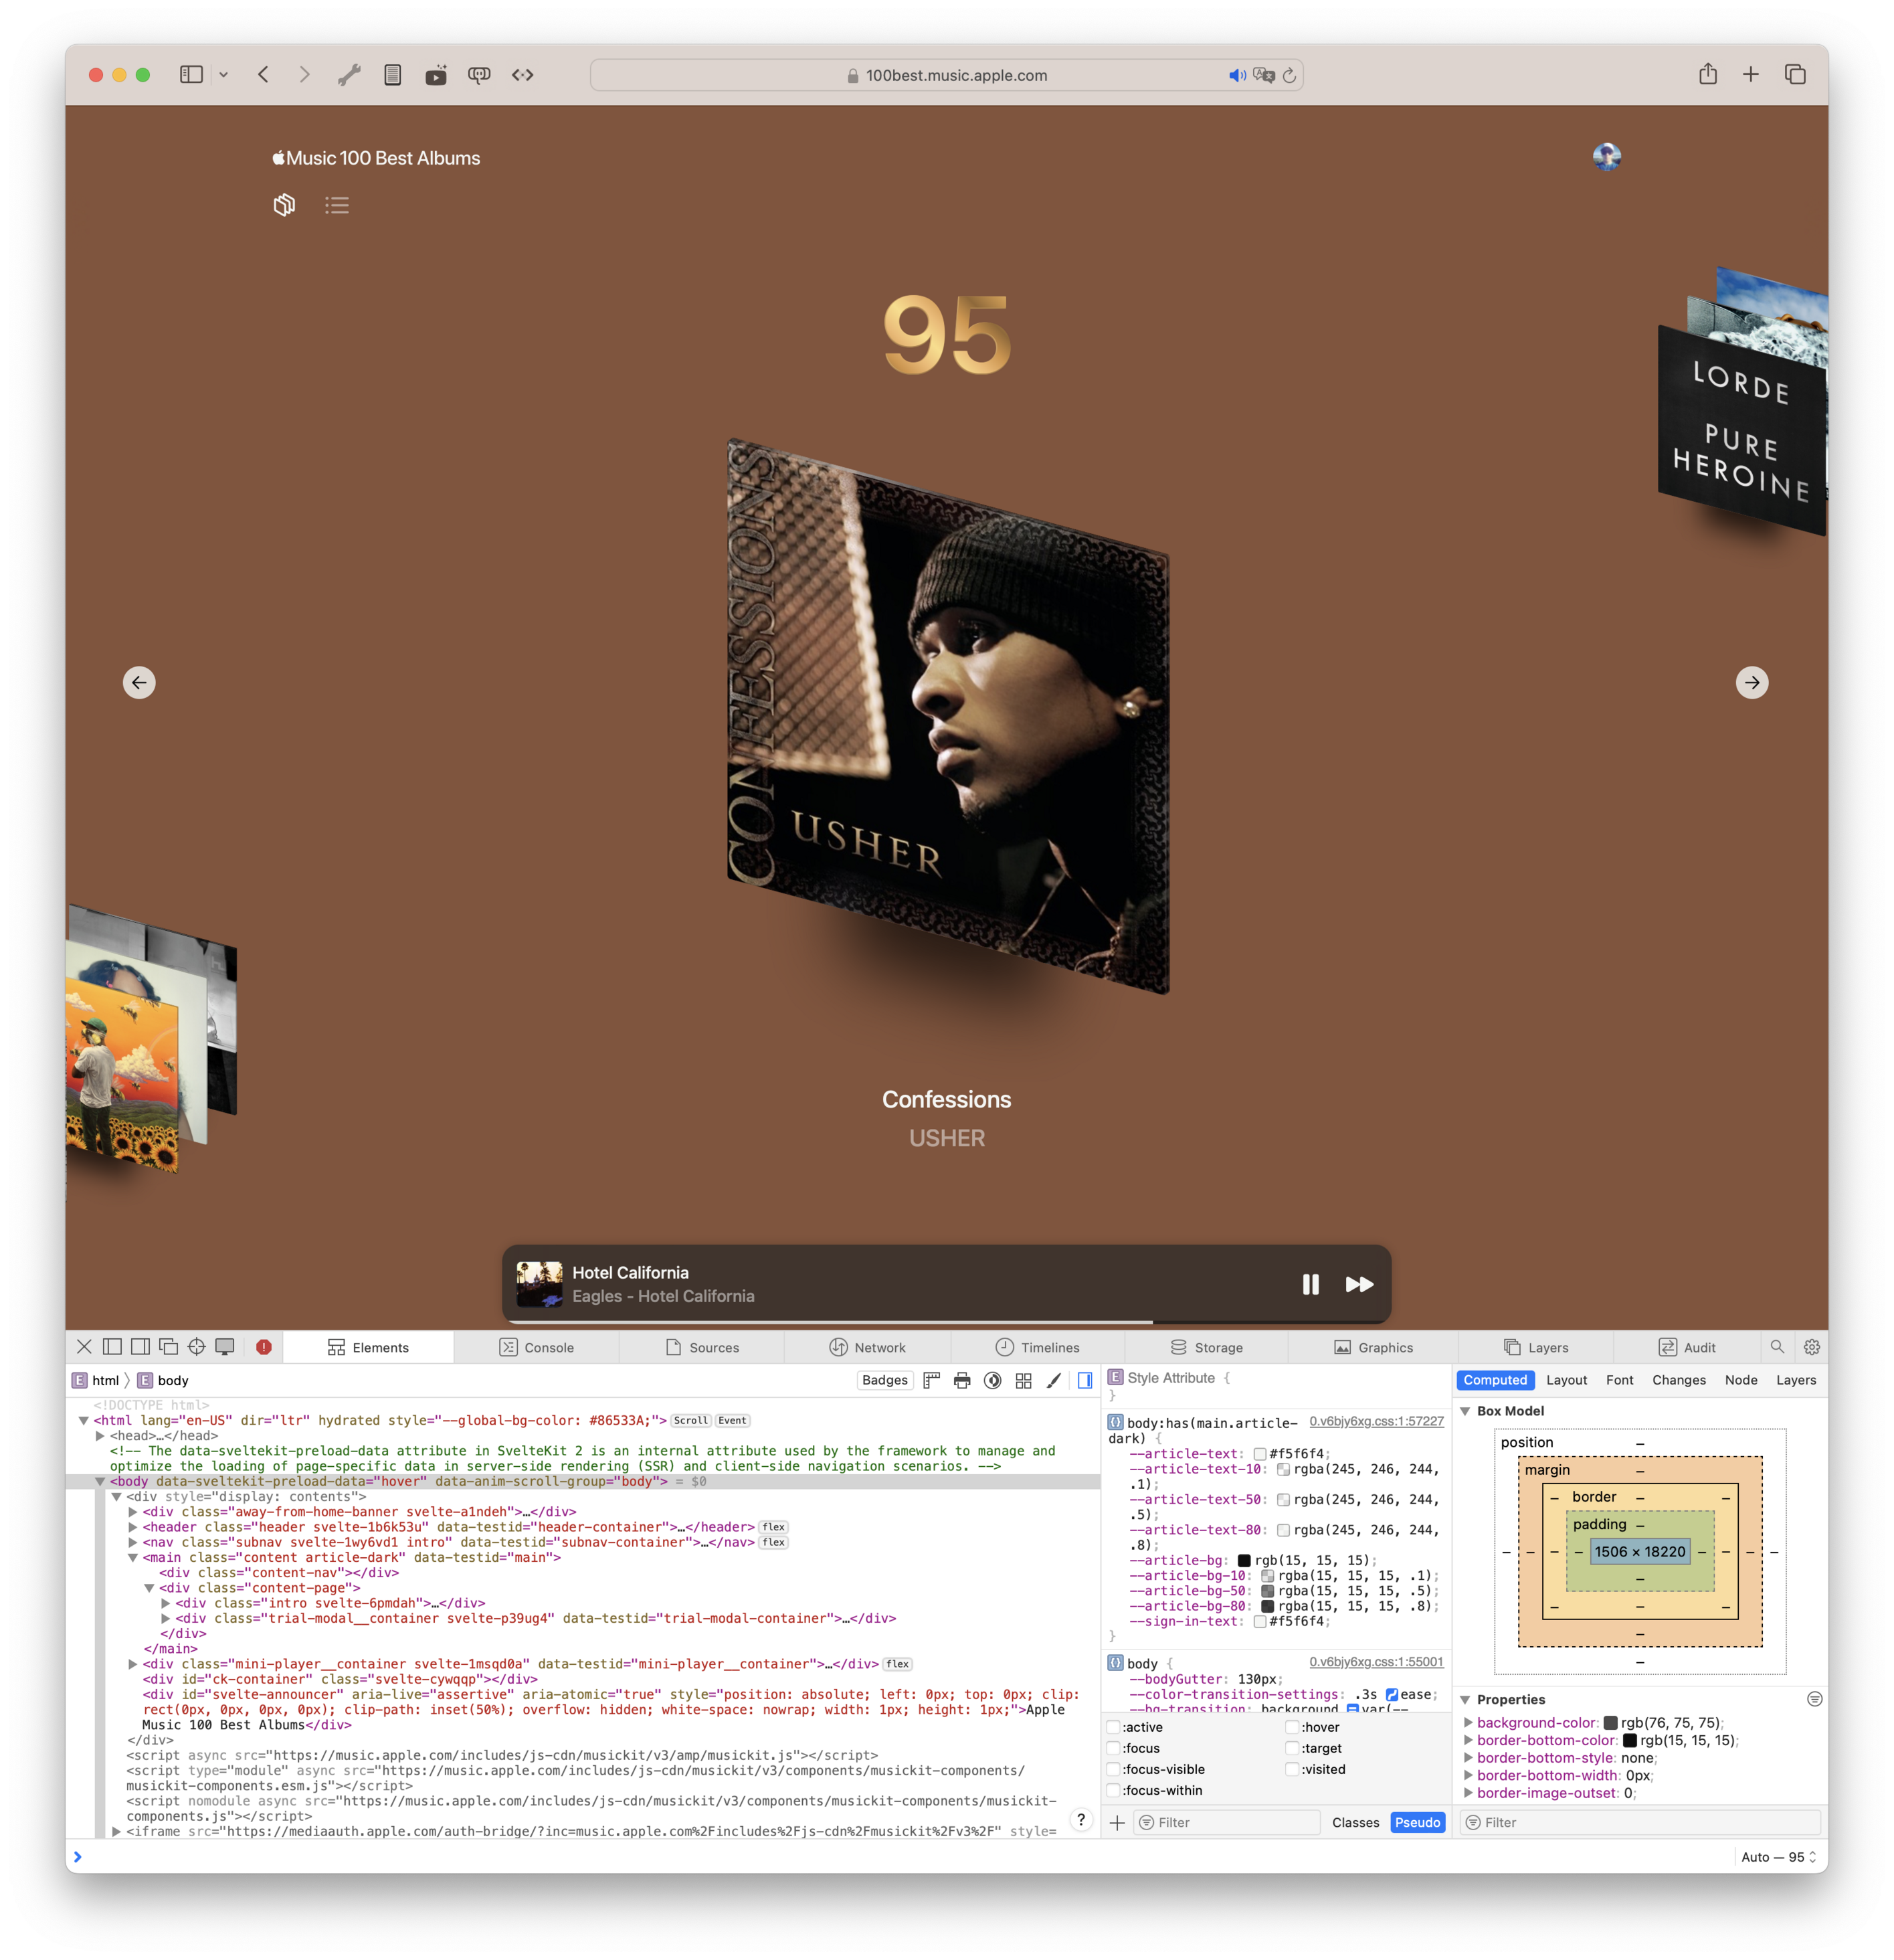Collapse the Box Model section
This screenshot has height=1960, width=1894.
[1465, 1411]
